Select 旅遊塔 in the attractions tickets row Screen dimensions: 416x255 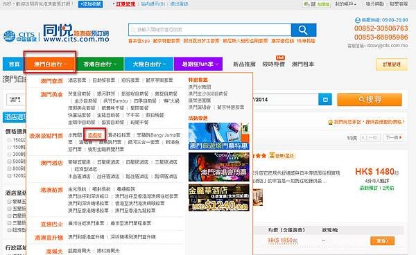tap(95, 135)
